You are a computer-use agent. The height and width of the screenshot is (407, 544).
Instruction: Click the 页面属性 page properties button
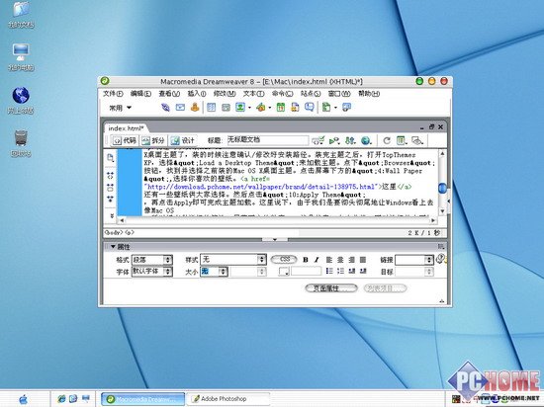[331, 288]
